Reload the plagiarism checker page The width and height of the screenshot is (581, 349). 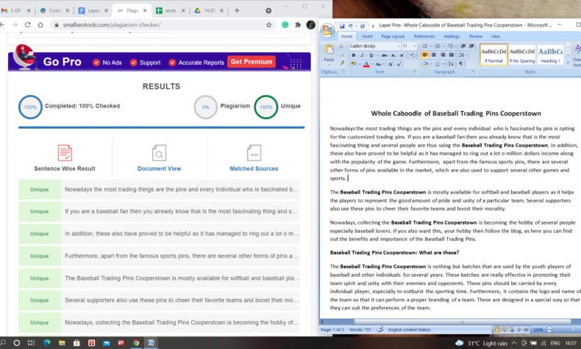click(27, 25)
